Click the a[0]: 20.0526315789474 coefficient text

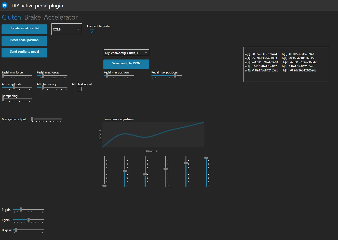coord(261,54)
